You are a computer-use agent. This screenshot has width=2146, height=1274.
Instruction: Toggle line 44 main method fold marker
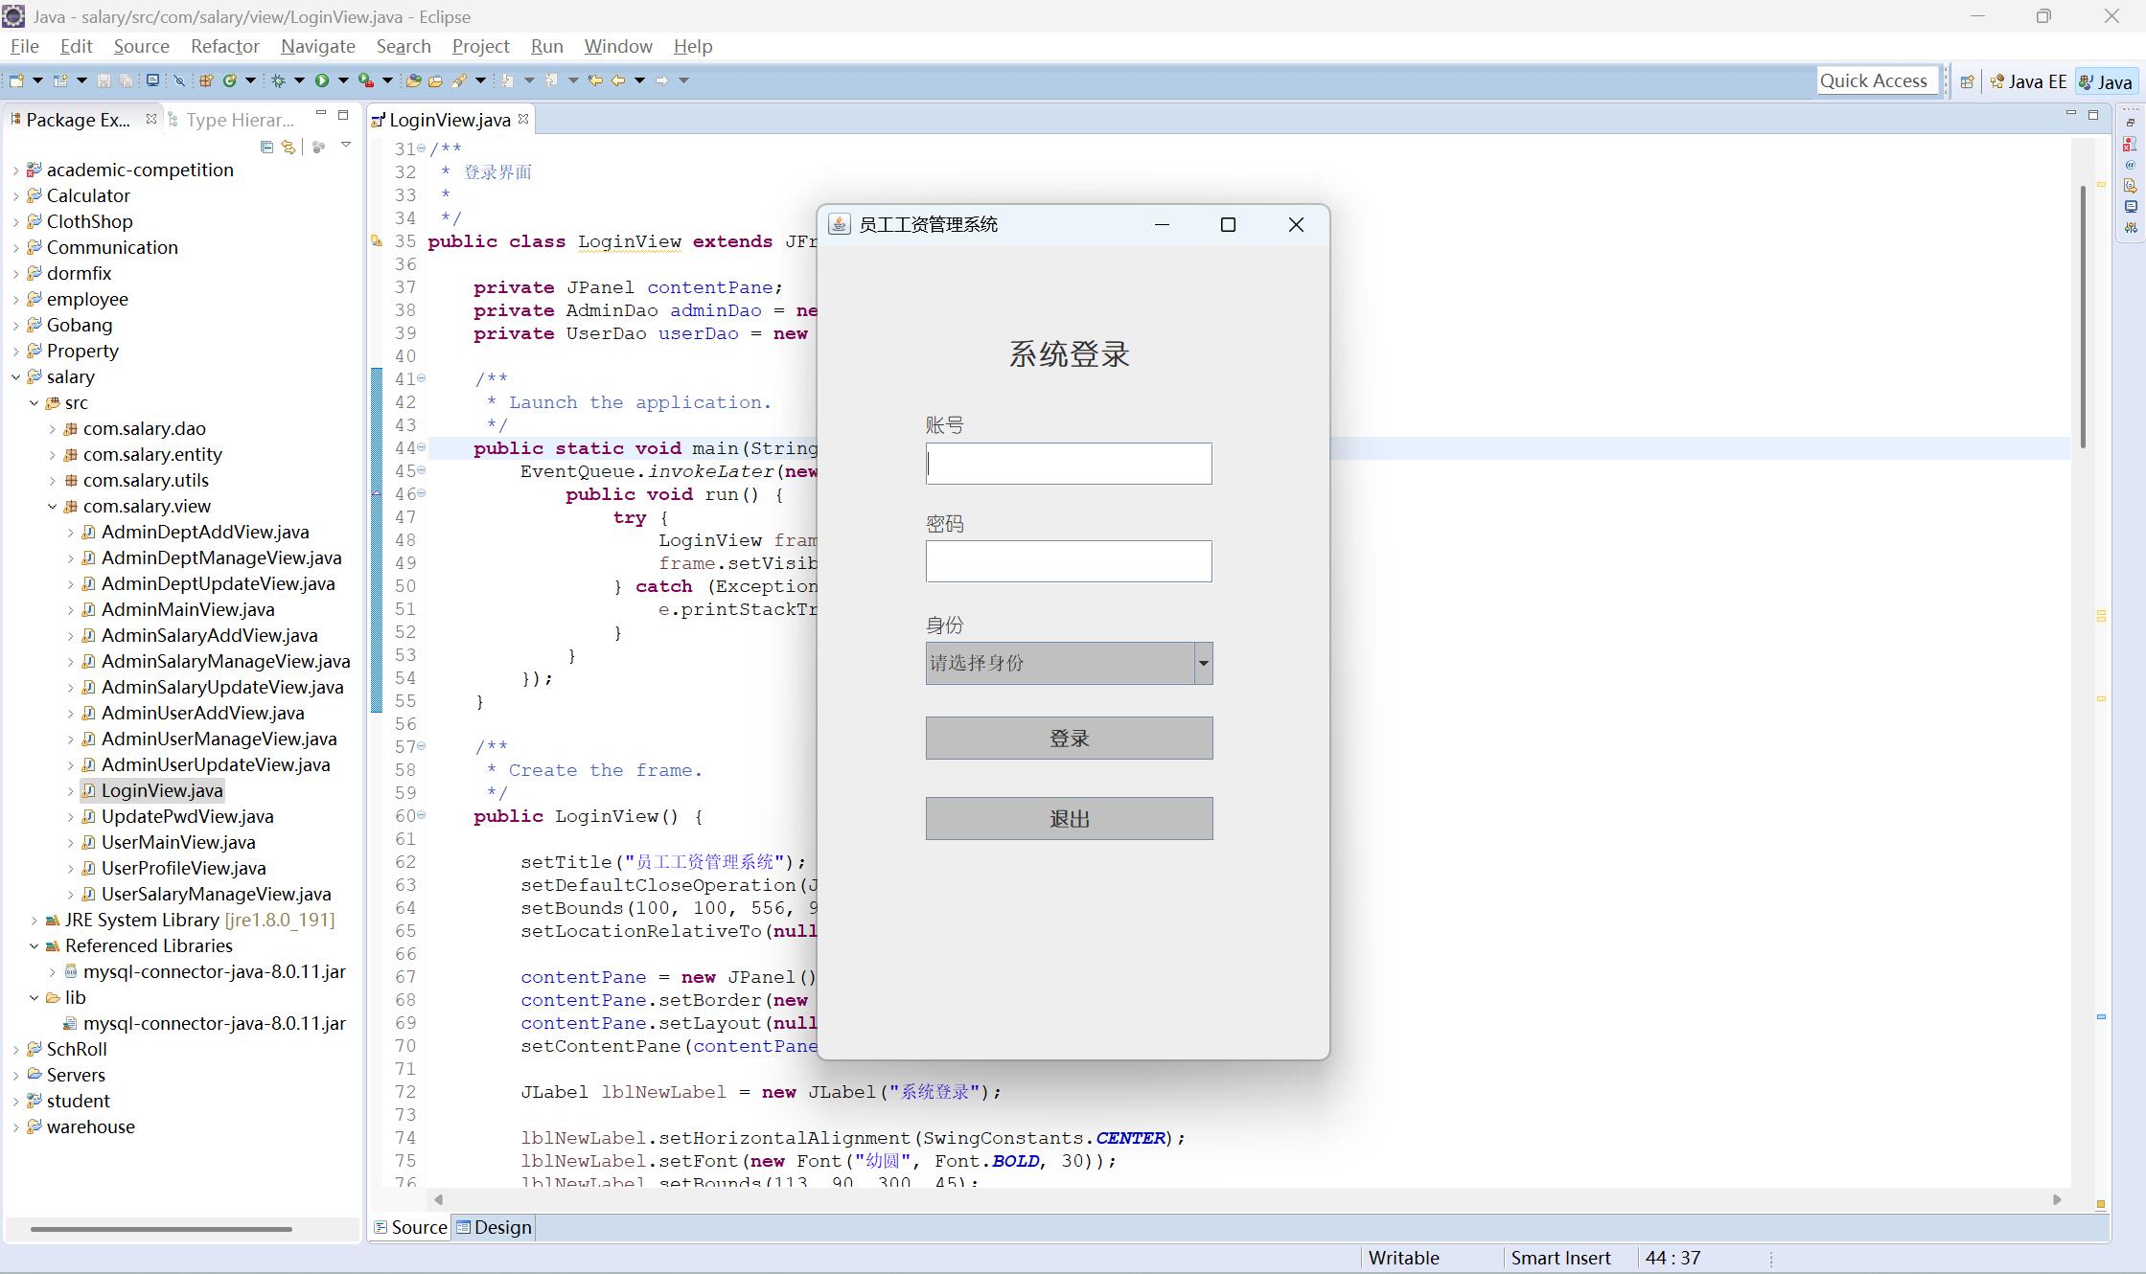coord(422,447)
